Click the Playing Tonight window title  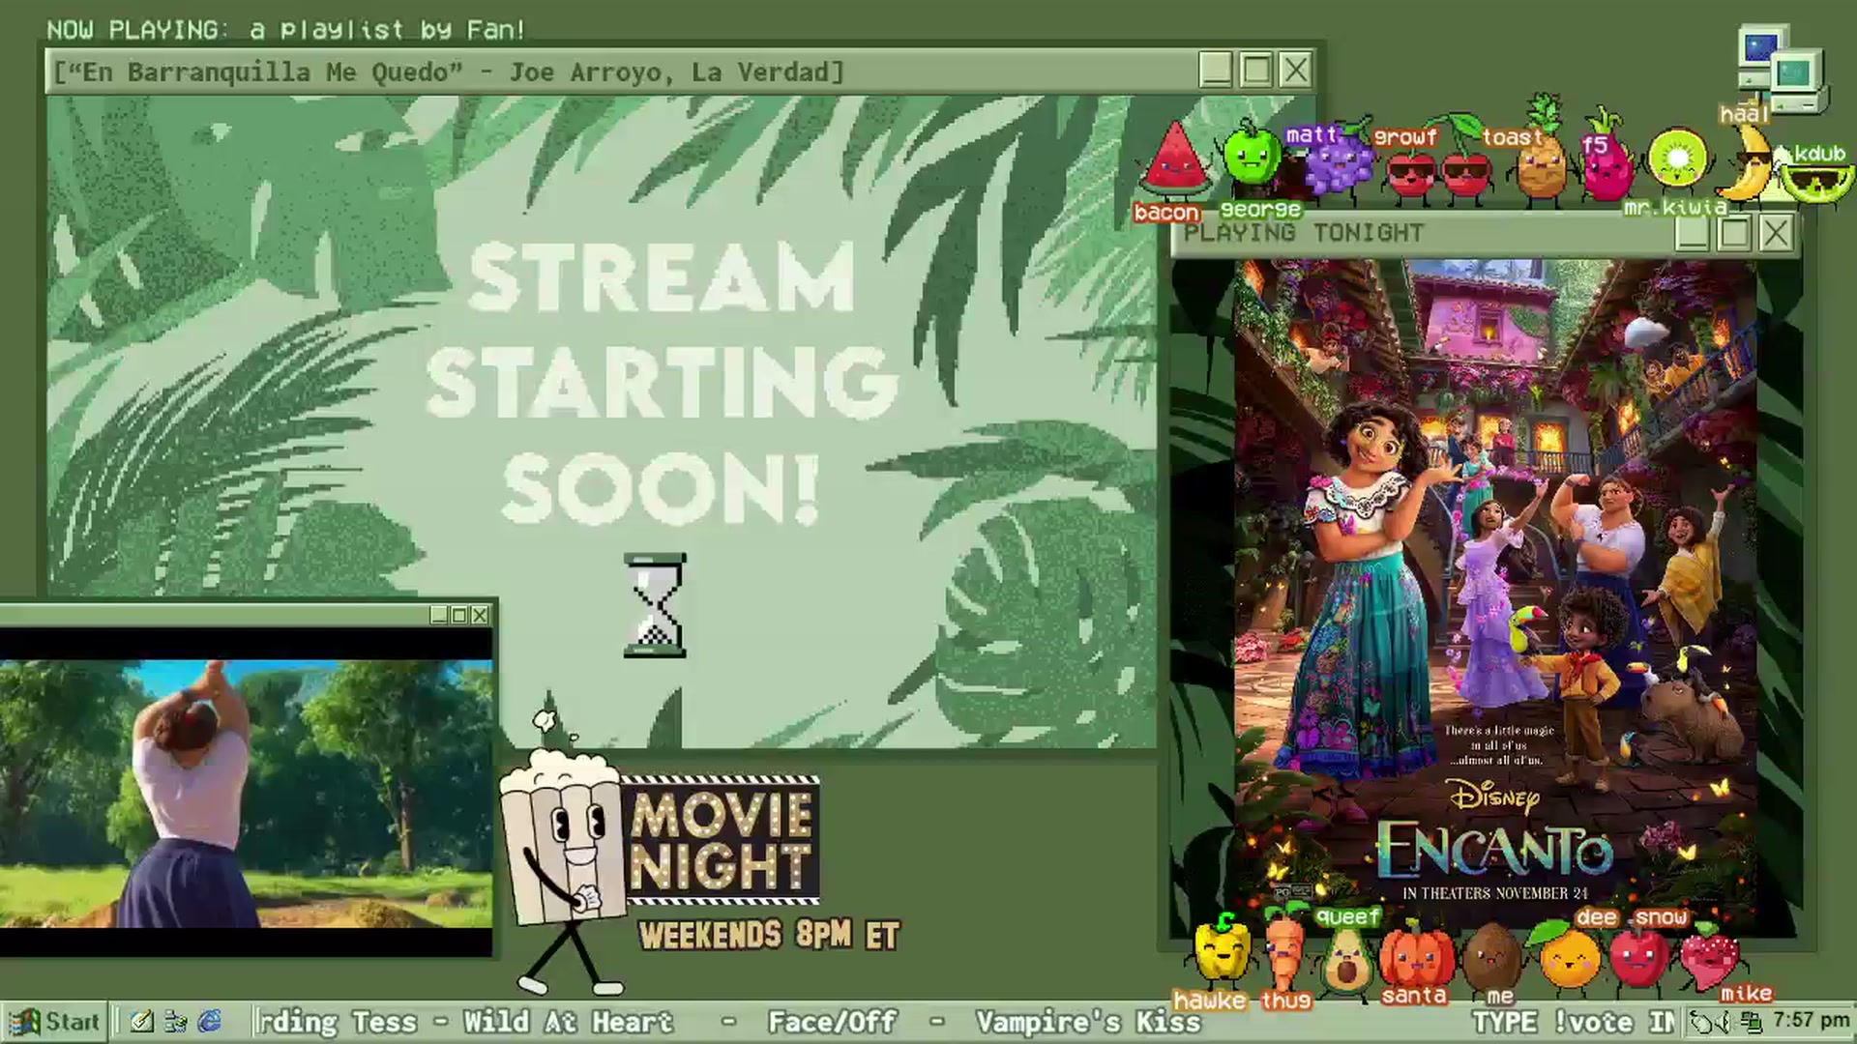(1304, 233)
